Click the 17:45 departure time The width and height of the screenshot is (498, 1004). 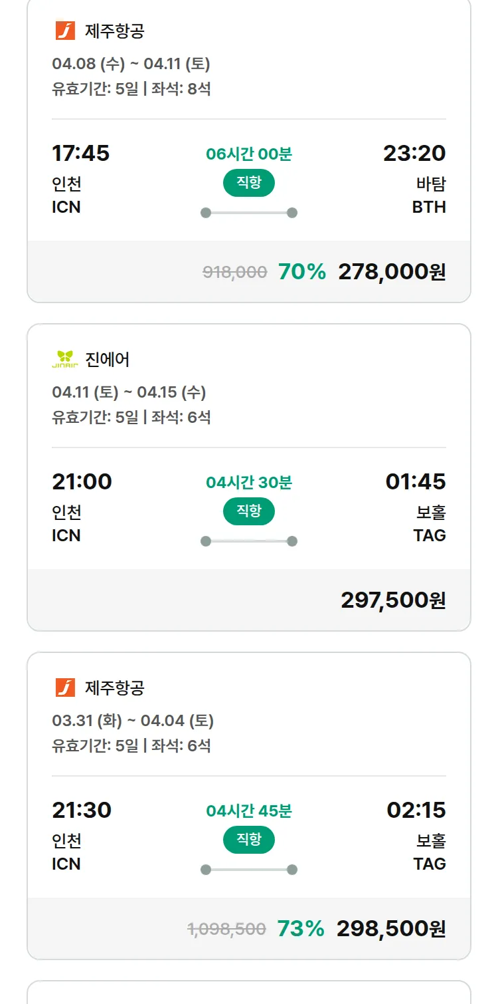[81, 153]
